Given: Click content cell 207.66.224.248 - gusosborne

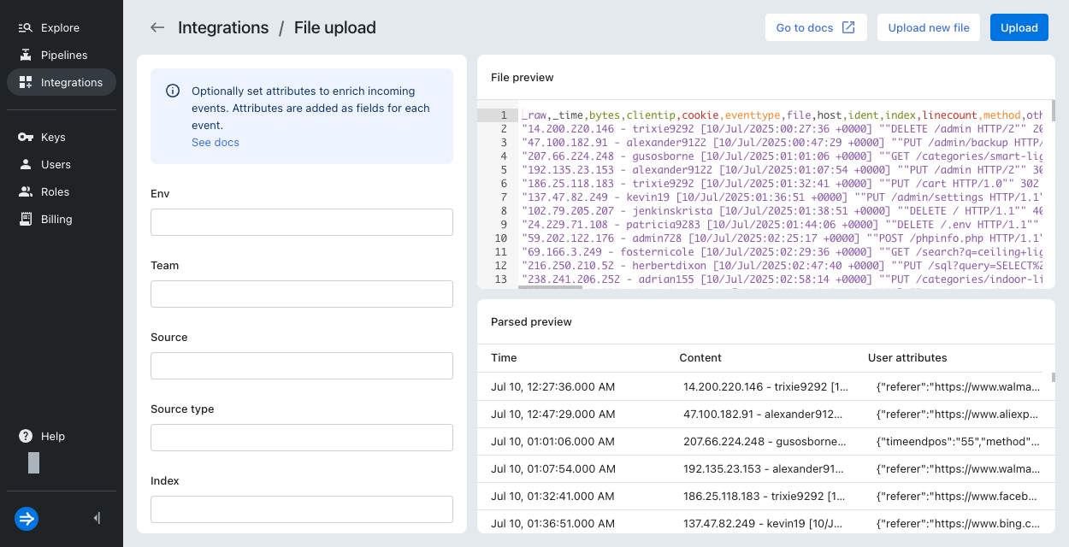Looking at the screenshot, I should [765, 441].
